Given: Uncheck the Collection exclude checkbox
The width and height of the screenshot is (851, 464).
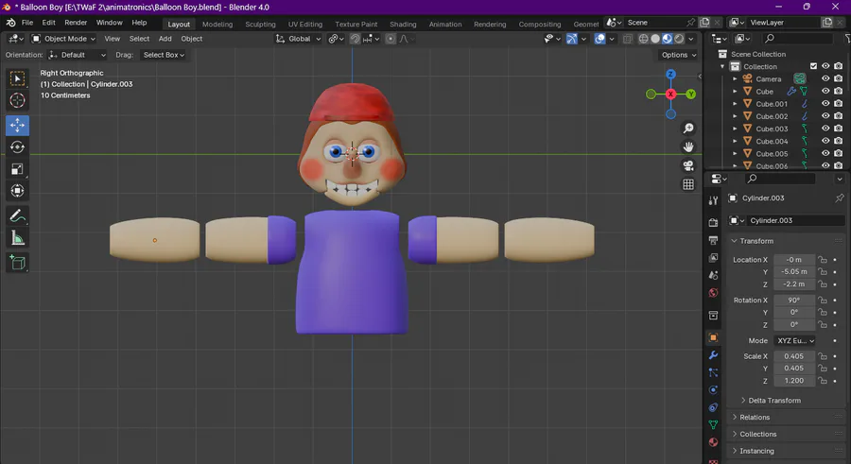Looking at the screenshot, I should (x=813, y=66).
